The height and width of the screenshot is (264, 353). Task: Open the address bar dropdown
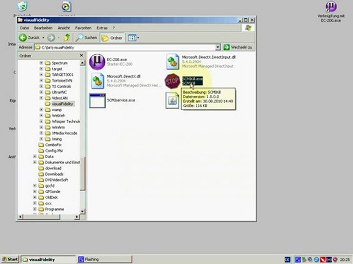click(x=218, y=47)
